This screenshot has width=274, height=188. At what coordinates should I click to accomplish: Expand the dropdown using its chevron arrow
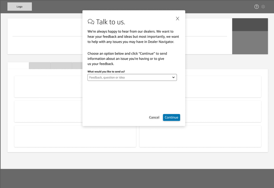point(173,77)
